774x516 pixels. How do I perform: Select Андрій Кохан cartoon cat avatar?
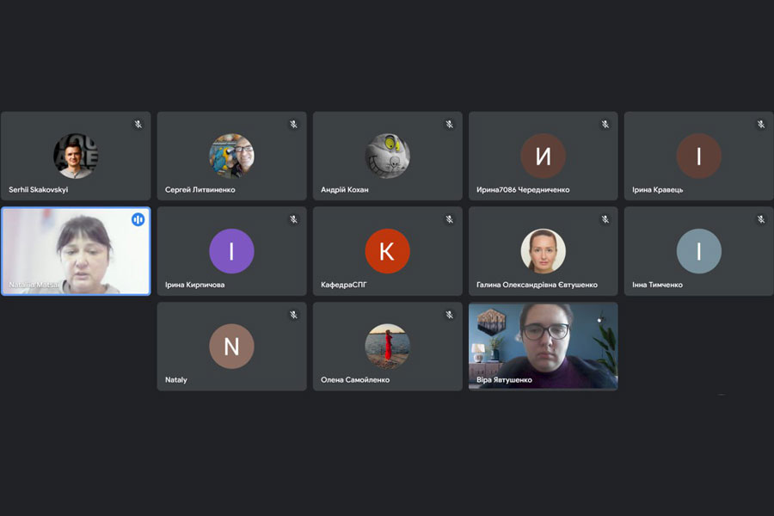point(388,156)
